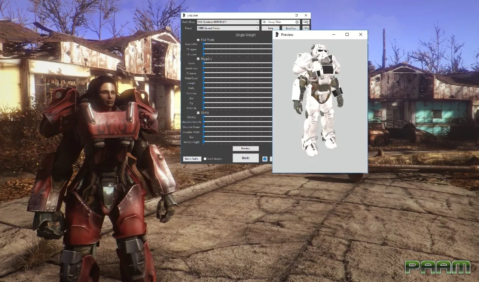Click the blue info icon beside Build
Image resolution: width=479 pixels, height=282 pixels.
(265, 159)
